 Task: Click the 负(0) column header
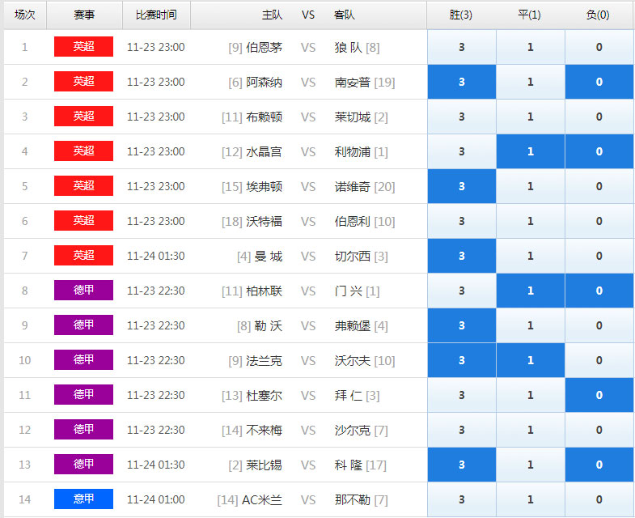[598, 15]
